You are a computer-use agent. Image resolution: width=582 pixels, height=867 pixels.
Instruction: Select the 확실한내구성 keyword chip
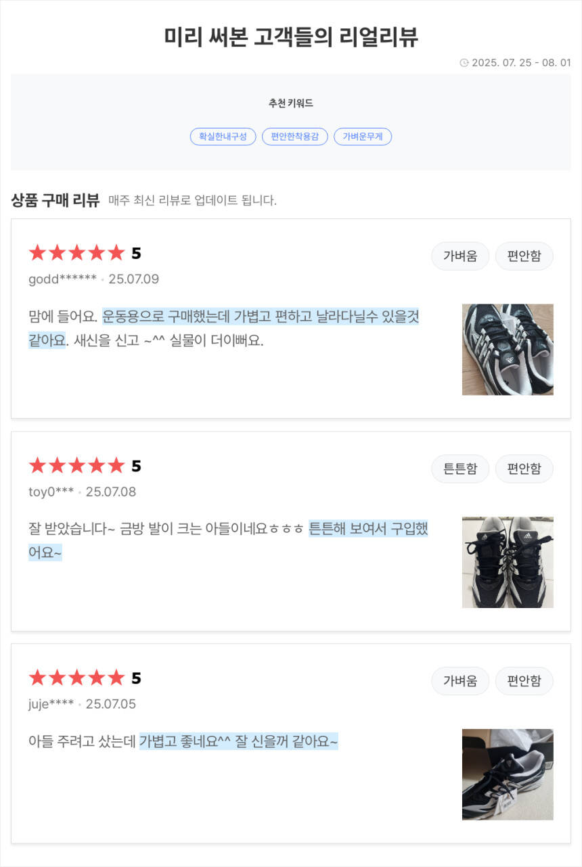click(223, 137)
